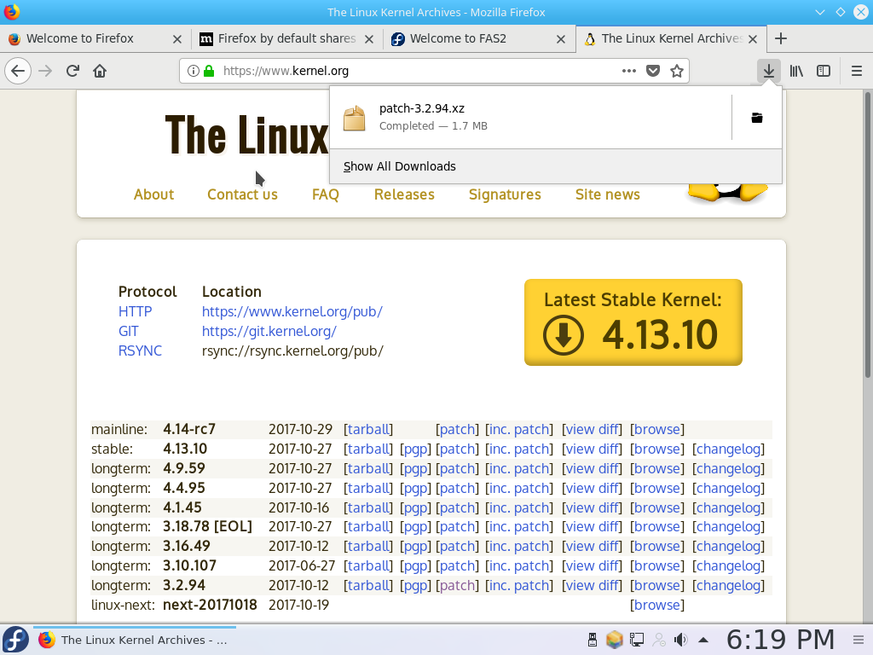
Task: Open the Signatures page
Action: [505, 194]
